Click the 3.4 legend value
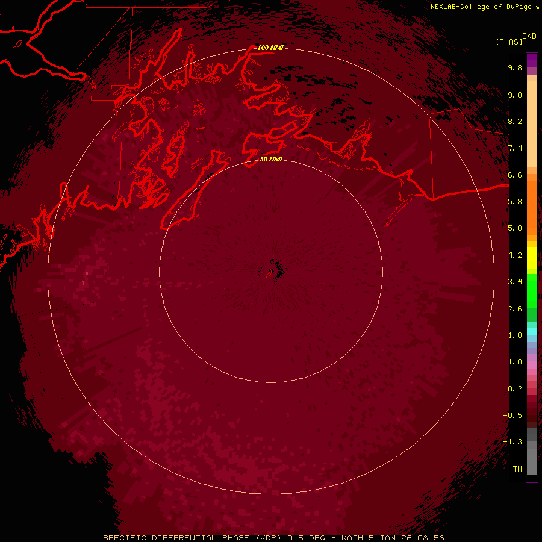This screenshot has width=542, height=542. pos(515,282)
